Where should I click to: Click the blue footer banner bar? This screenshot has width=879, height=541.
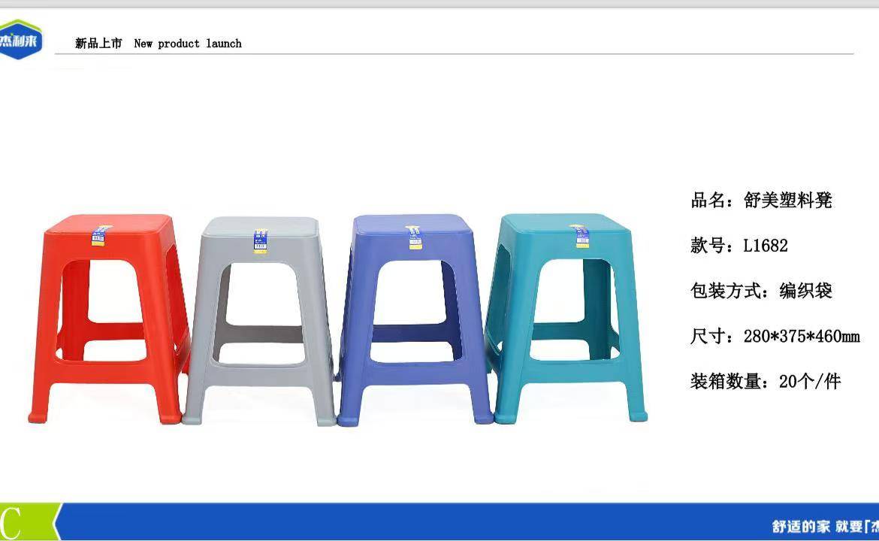pos(467,522)
